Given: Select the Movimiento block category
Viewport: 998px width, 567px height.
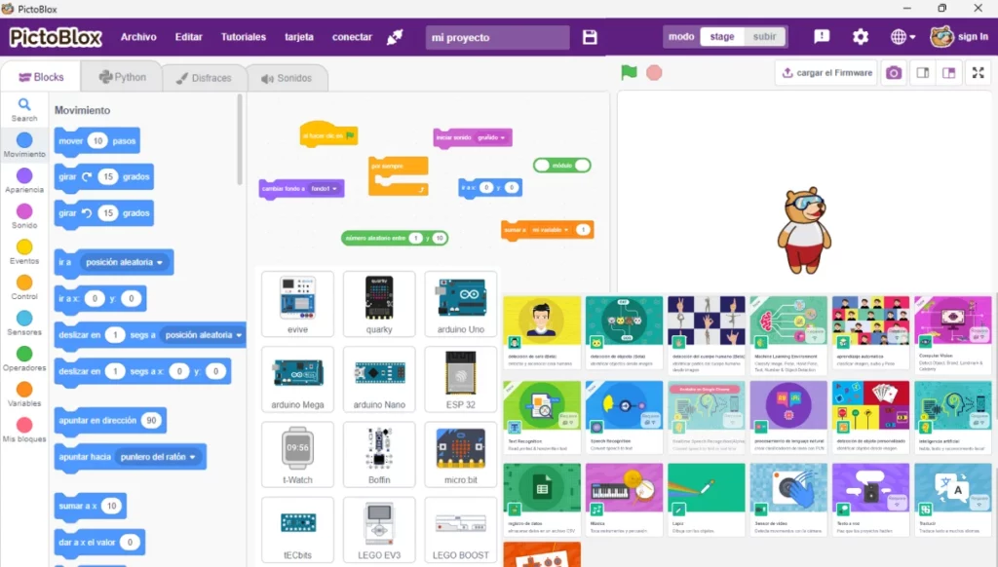Looking at the screenshot, I should (x=24, y=145).
